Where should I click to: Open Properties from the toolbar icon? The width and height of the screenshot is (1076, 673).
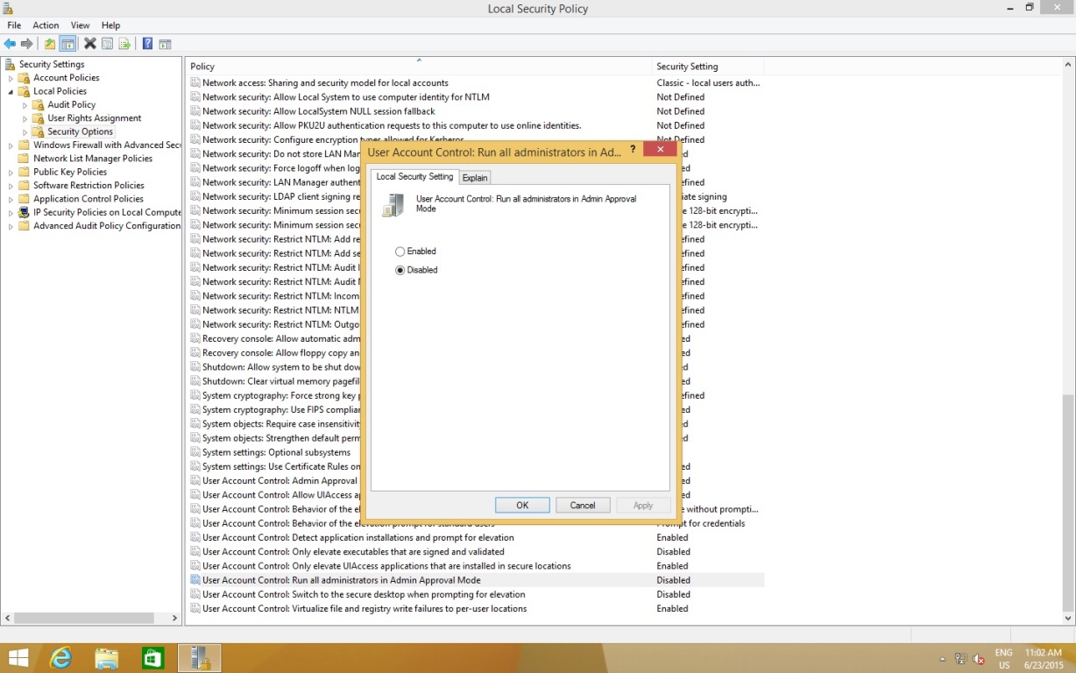[107, 44]
